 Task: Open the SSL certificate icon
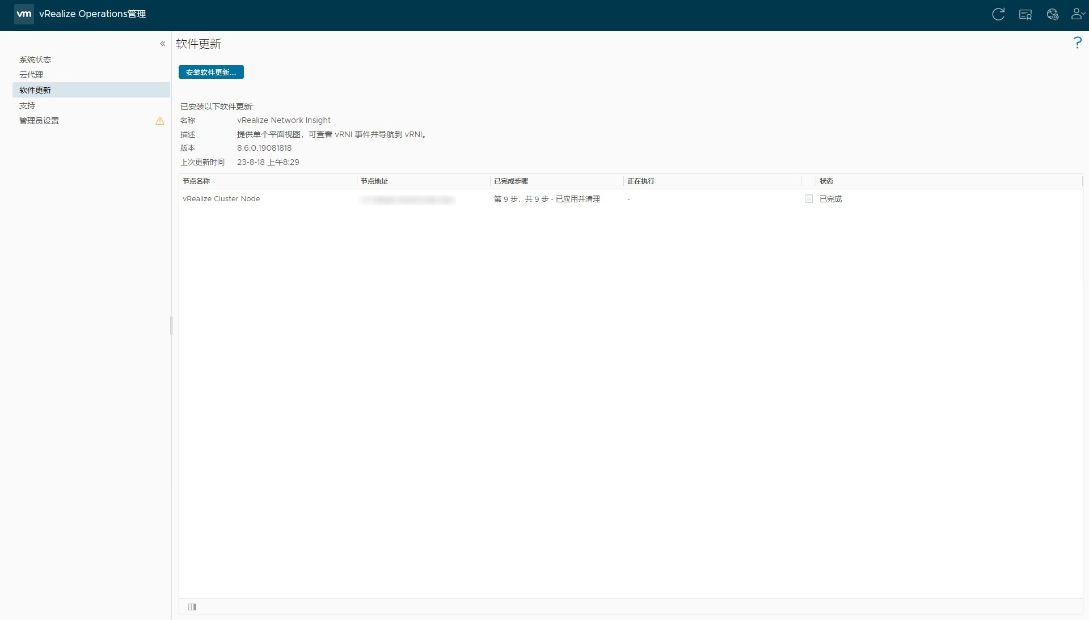1025,15
